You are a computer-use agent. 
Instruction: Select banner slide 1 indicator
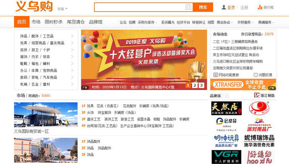tap(188, 85)
